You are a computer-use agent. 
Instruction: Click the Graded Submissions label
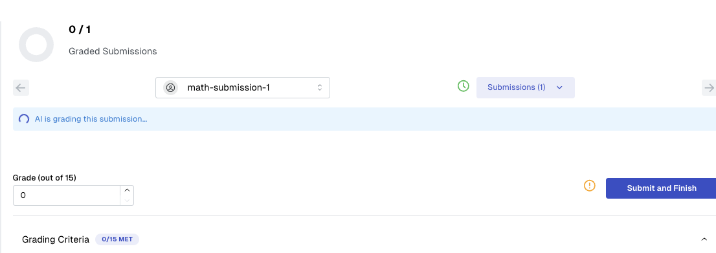pyautogui.click(x=113, y=52)
